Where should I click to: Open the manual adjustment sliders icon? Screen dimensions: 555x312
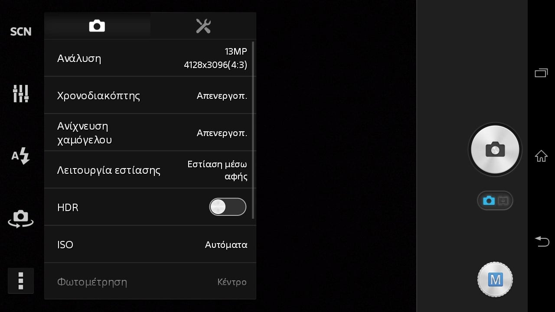coord(21,93)
